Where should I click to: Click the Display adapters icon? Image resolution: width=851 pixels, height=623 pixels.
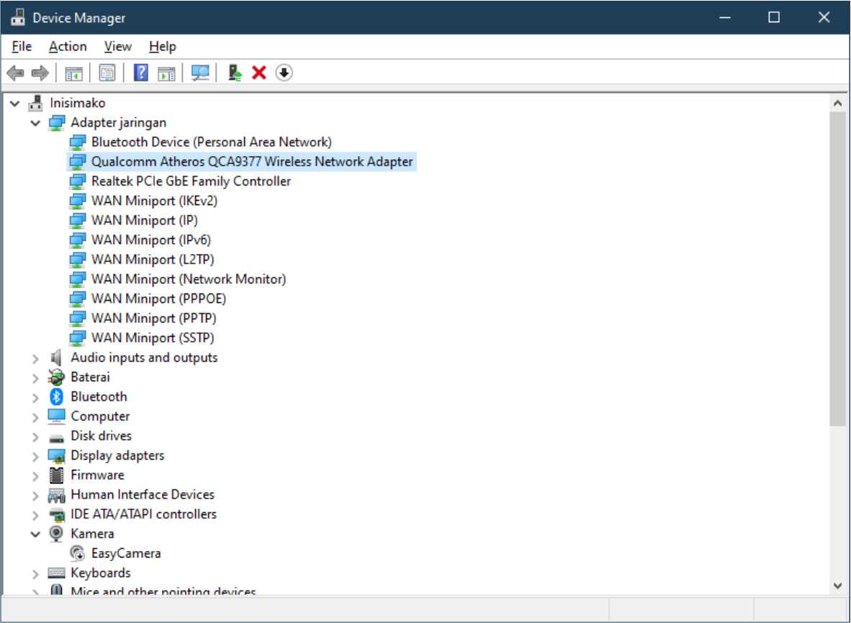(x=56, y=456)
